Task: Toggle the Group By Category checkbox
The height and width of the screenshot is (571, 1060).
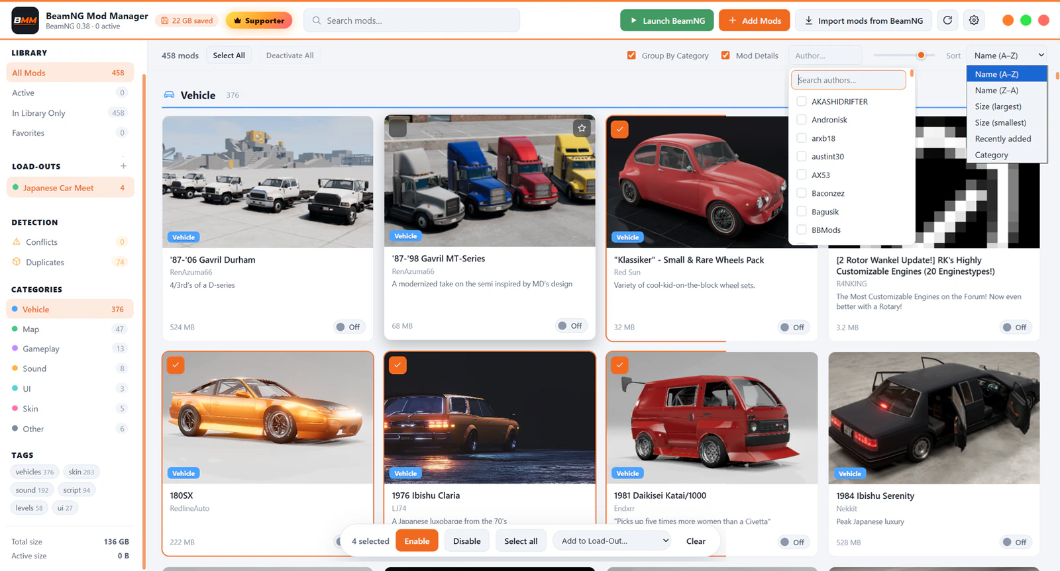Action: pos(631,56)
